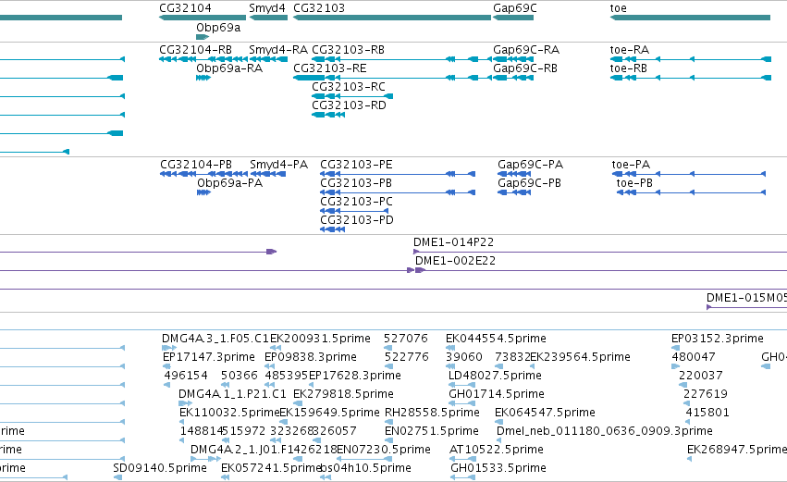The width and height of the screenshot is (787, 482).
Task: Select the Gap69C-RB transcript label
Action: click(x=525, y=68)
